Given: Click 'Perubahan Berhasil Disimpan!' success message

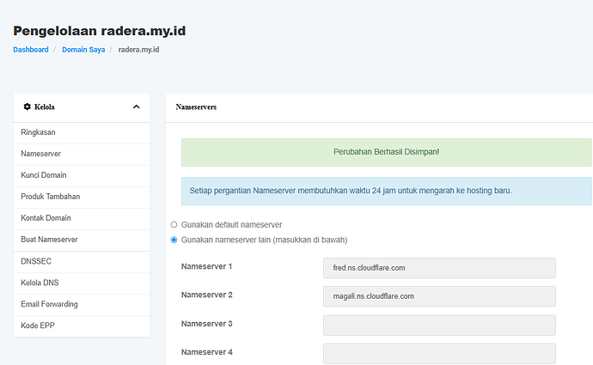Looking at the screenshot, I should 386,152.
